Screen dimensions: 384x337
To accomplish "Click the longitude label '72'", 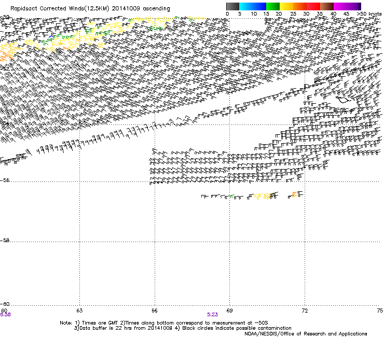I will tap(305, 311).
